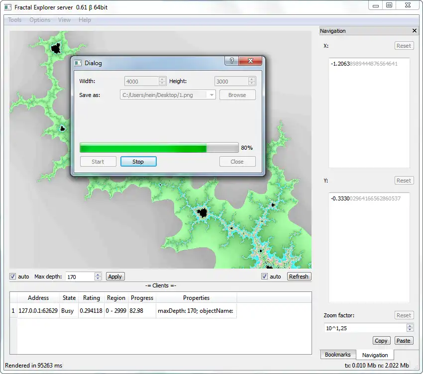Reset the Y coordinate
Screen dimensions: 423x374
pyautogui.click(x=404, y=181)
